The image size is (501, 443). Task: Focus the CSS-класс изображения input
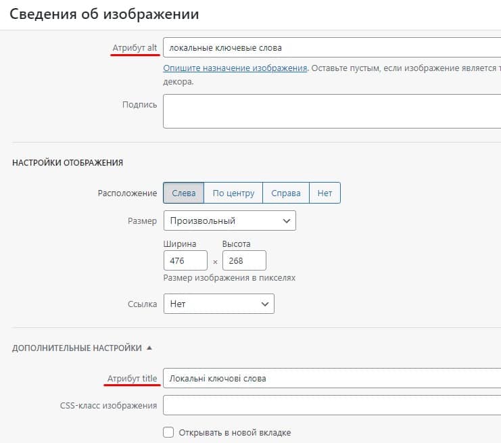click(331, 406)
